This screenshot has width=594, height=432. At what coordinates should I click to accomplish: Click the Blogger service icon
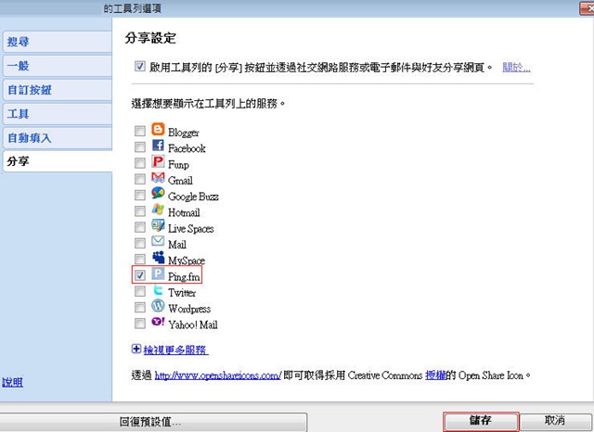coord(158,130)
